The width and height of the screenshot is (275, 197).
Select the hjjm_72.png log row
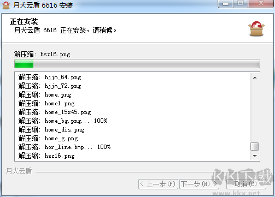click(132, 86)
